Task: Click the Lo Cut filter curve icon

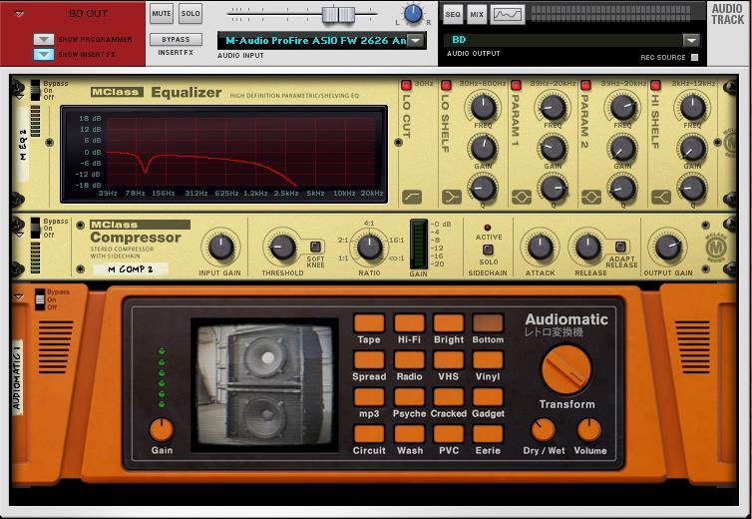Action: [x=412, y=197]
